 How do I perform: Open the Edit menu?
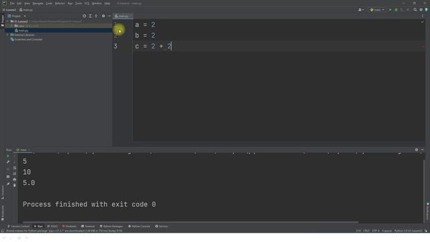[19, 3]
